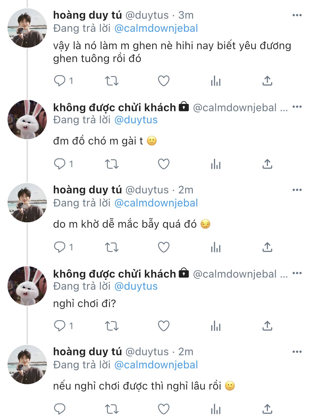Reply to the 'đồ chó m gài t' tweet
The image size is (313, 419).
point(60,164)
